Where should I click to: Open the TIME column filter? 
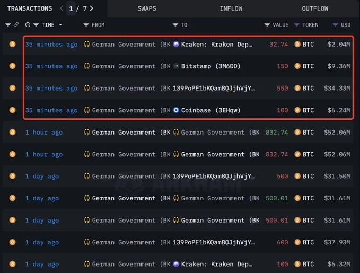click(36, 25)
